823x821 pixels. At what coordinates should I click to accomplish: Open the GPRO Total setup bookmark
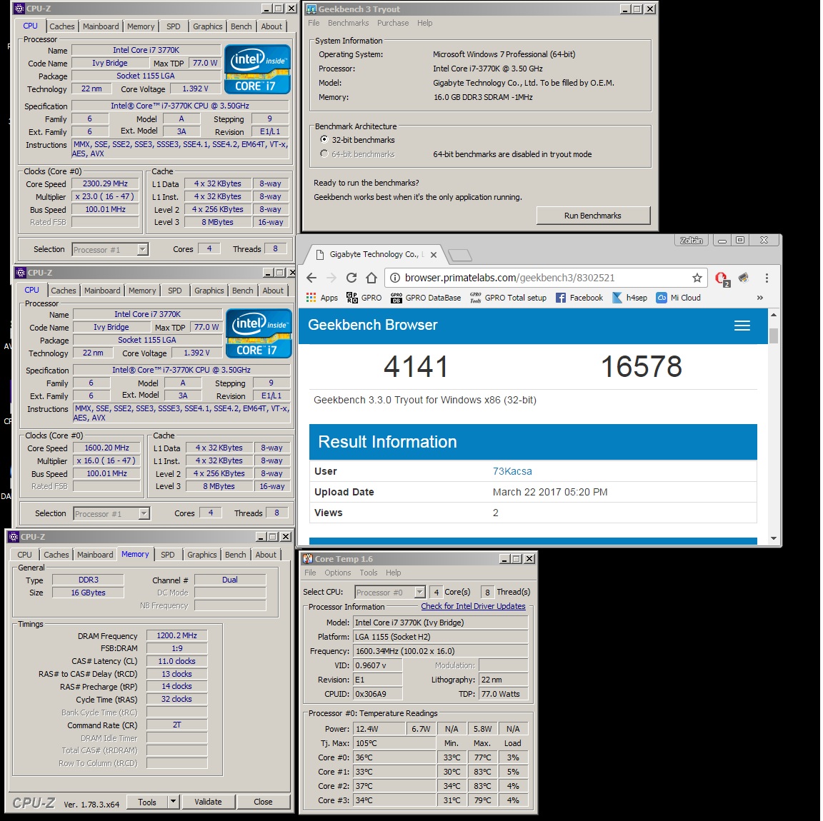(508, 298)
